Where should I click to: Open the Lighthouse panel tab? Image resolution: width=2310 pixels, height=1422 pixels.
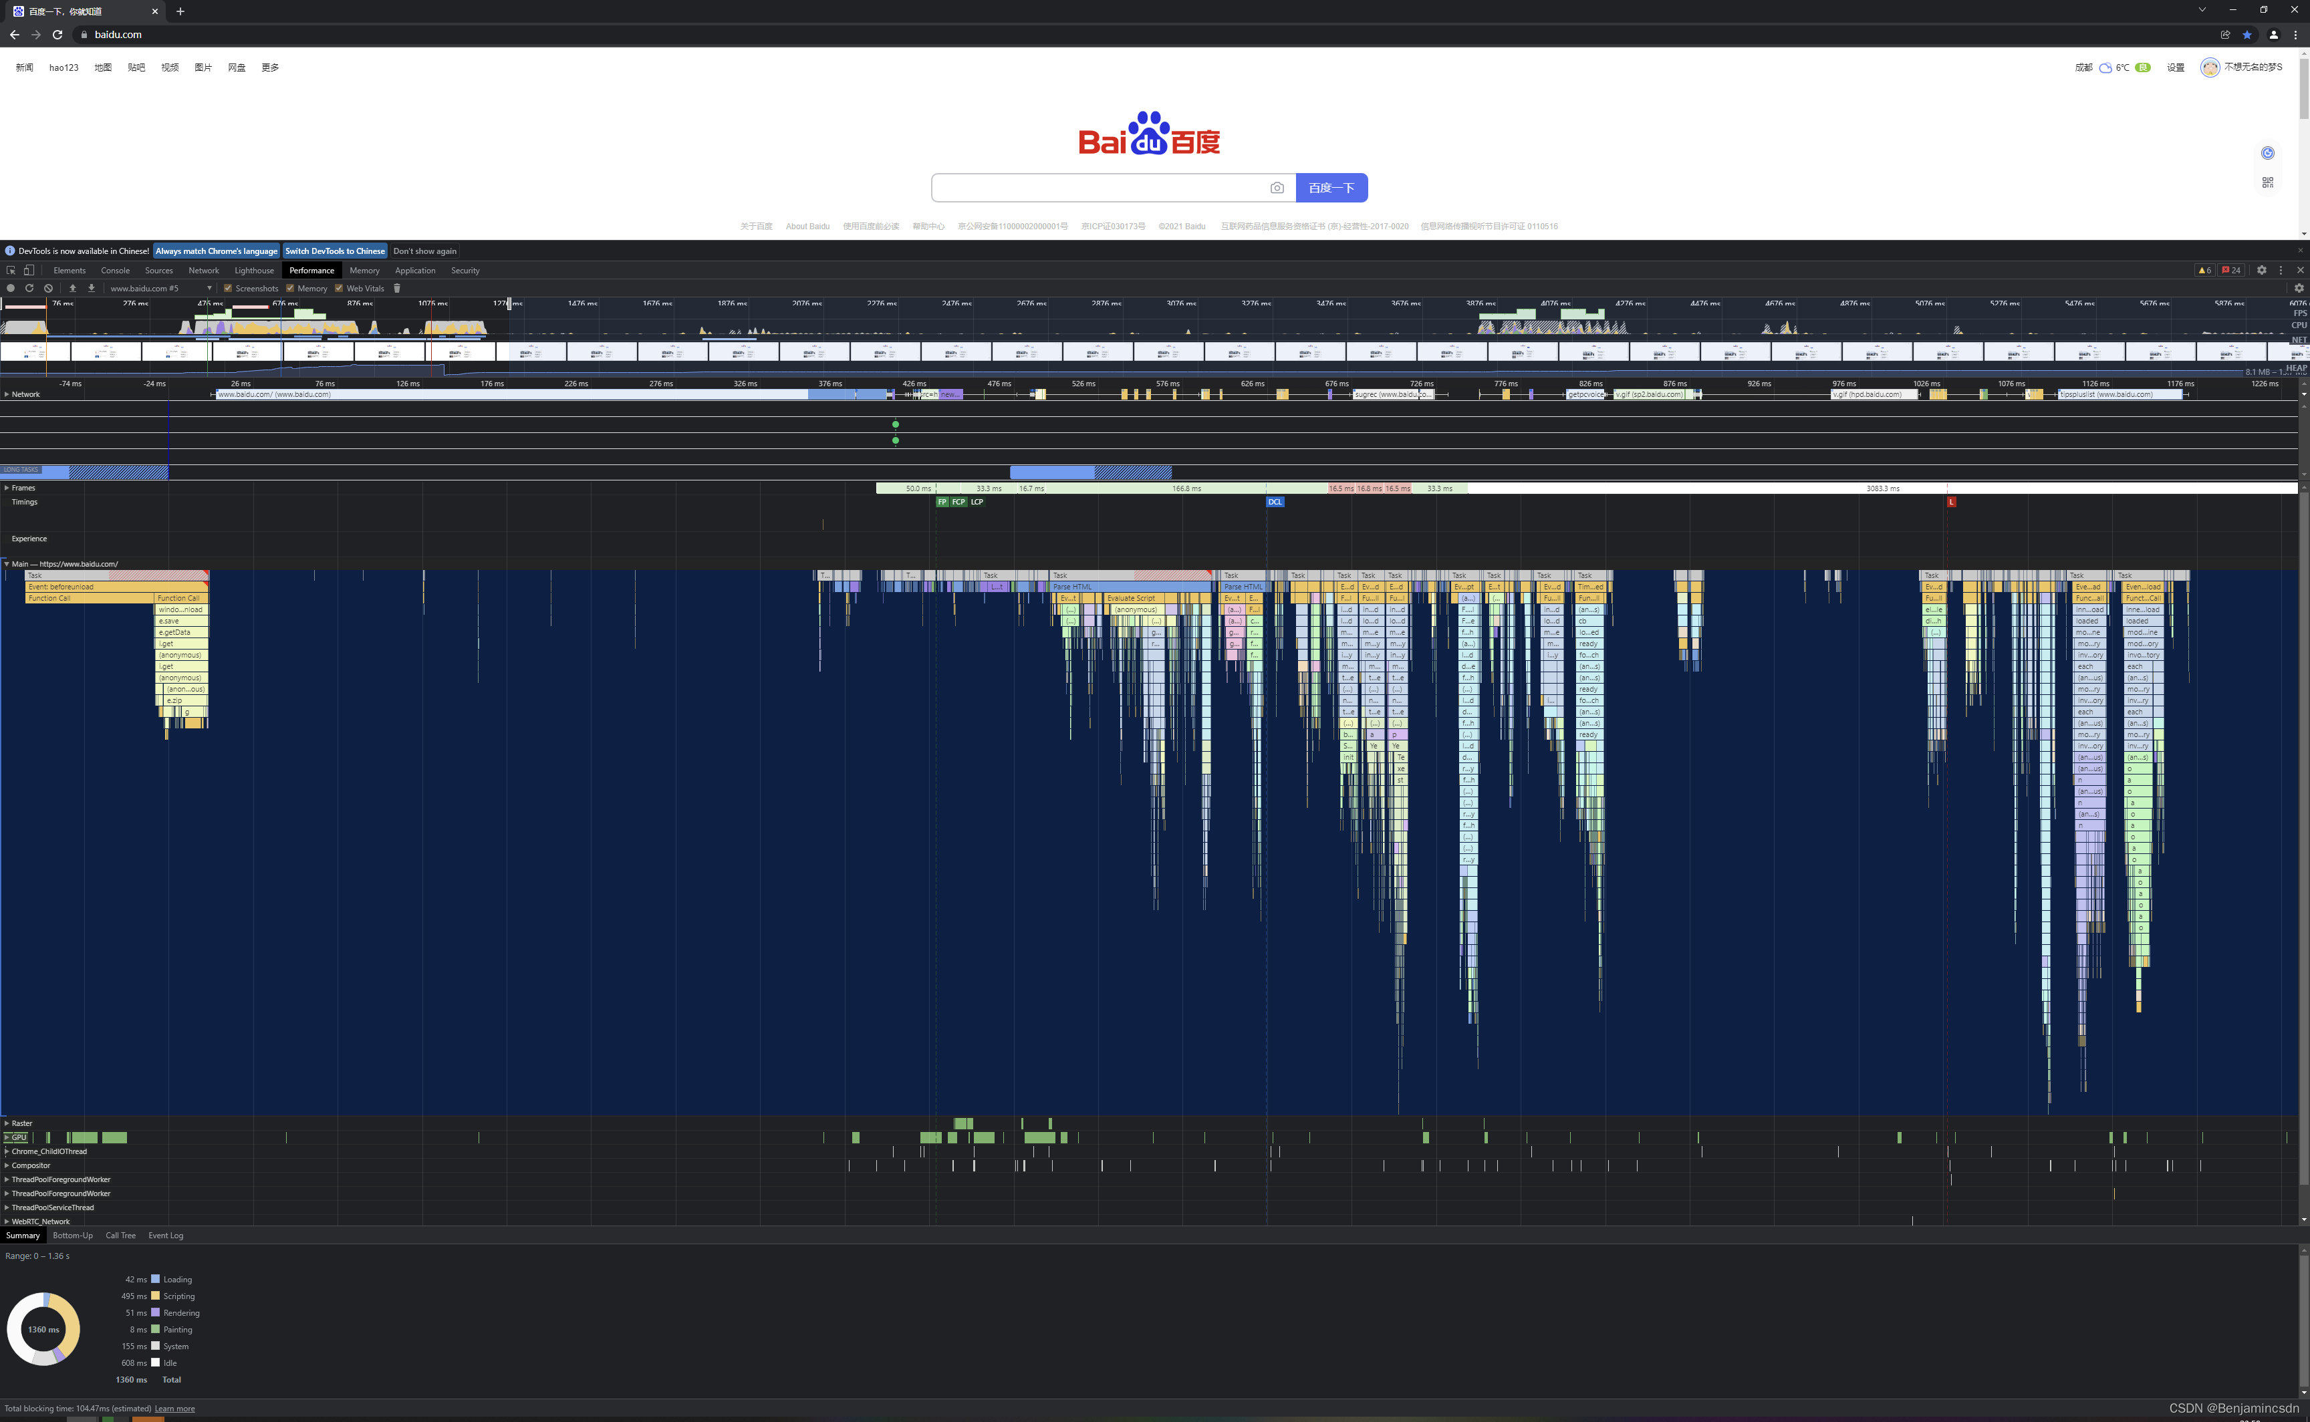point(254,271)
